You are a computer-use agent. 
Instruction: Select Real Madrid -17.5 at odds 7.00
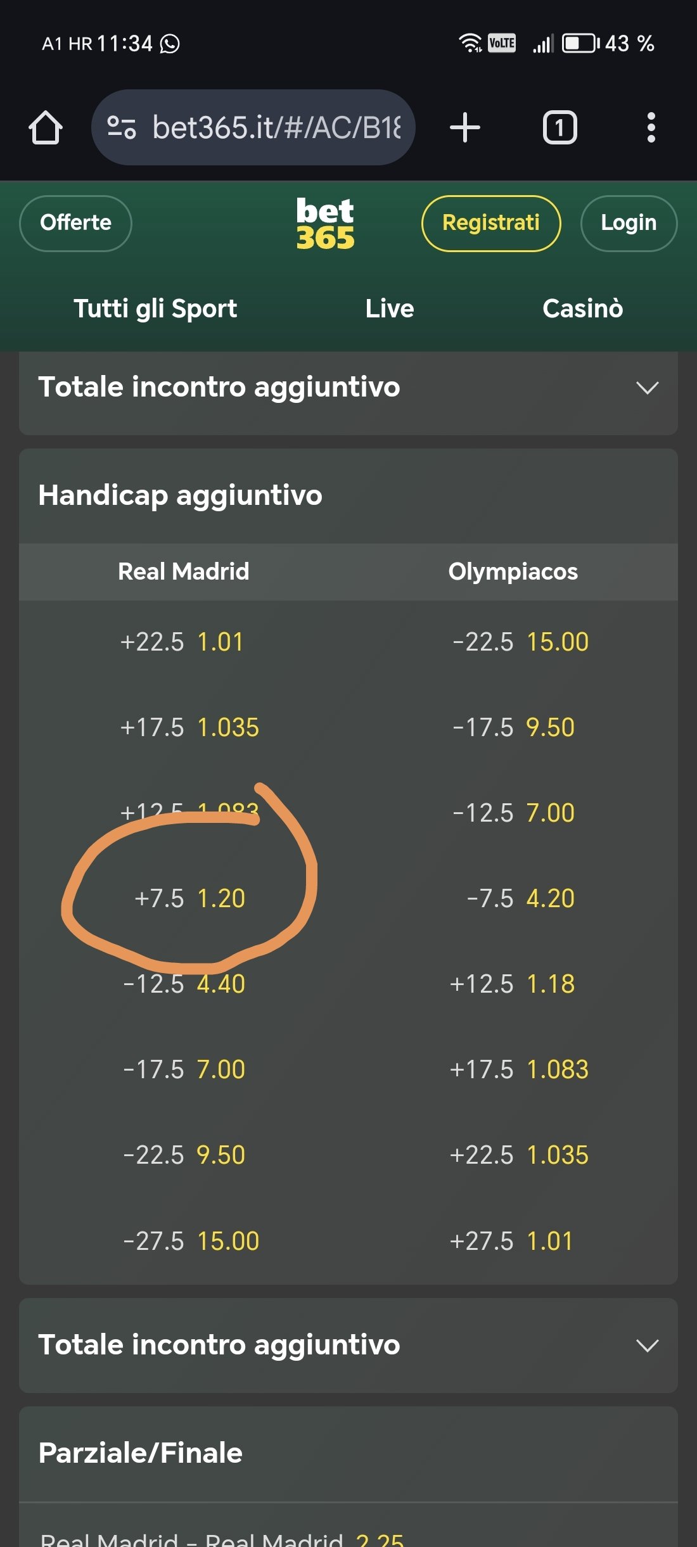[x=184, y=1069]
